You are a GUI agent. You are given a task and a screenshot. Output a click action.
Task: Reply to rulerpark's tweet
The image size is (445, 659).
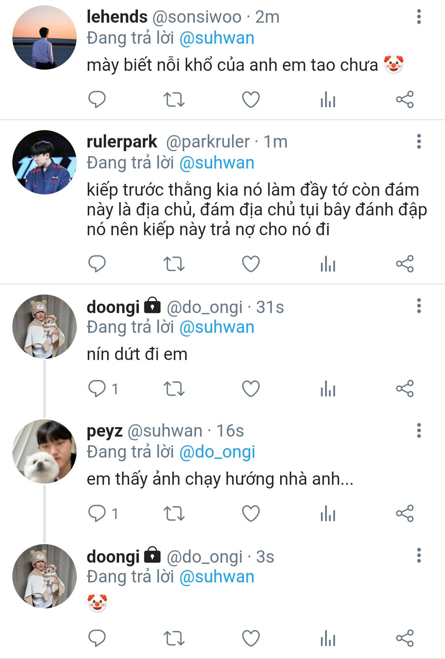(97, 264)
